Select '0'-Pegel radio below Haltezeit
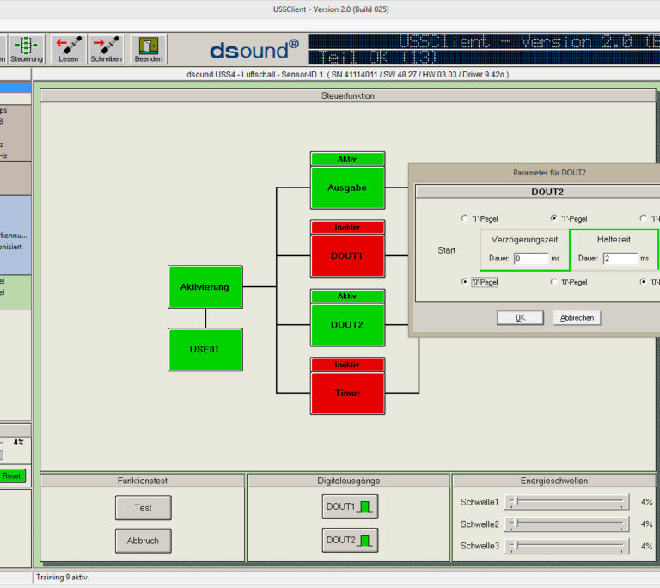 point(644,281)
